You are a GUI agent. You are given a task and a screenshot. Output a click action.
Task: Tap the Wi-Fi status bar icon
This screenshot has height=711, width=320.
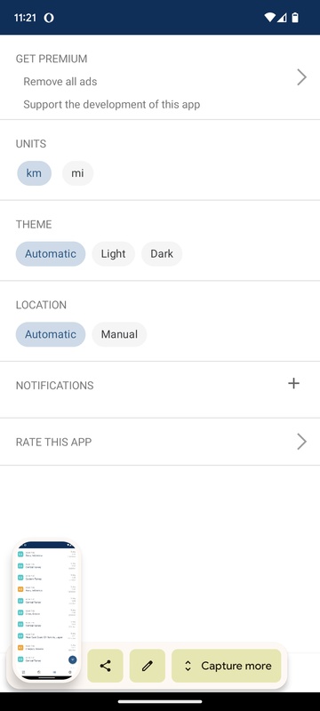[269, 18]
